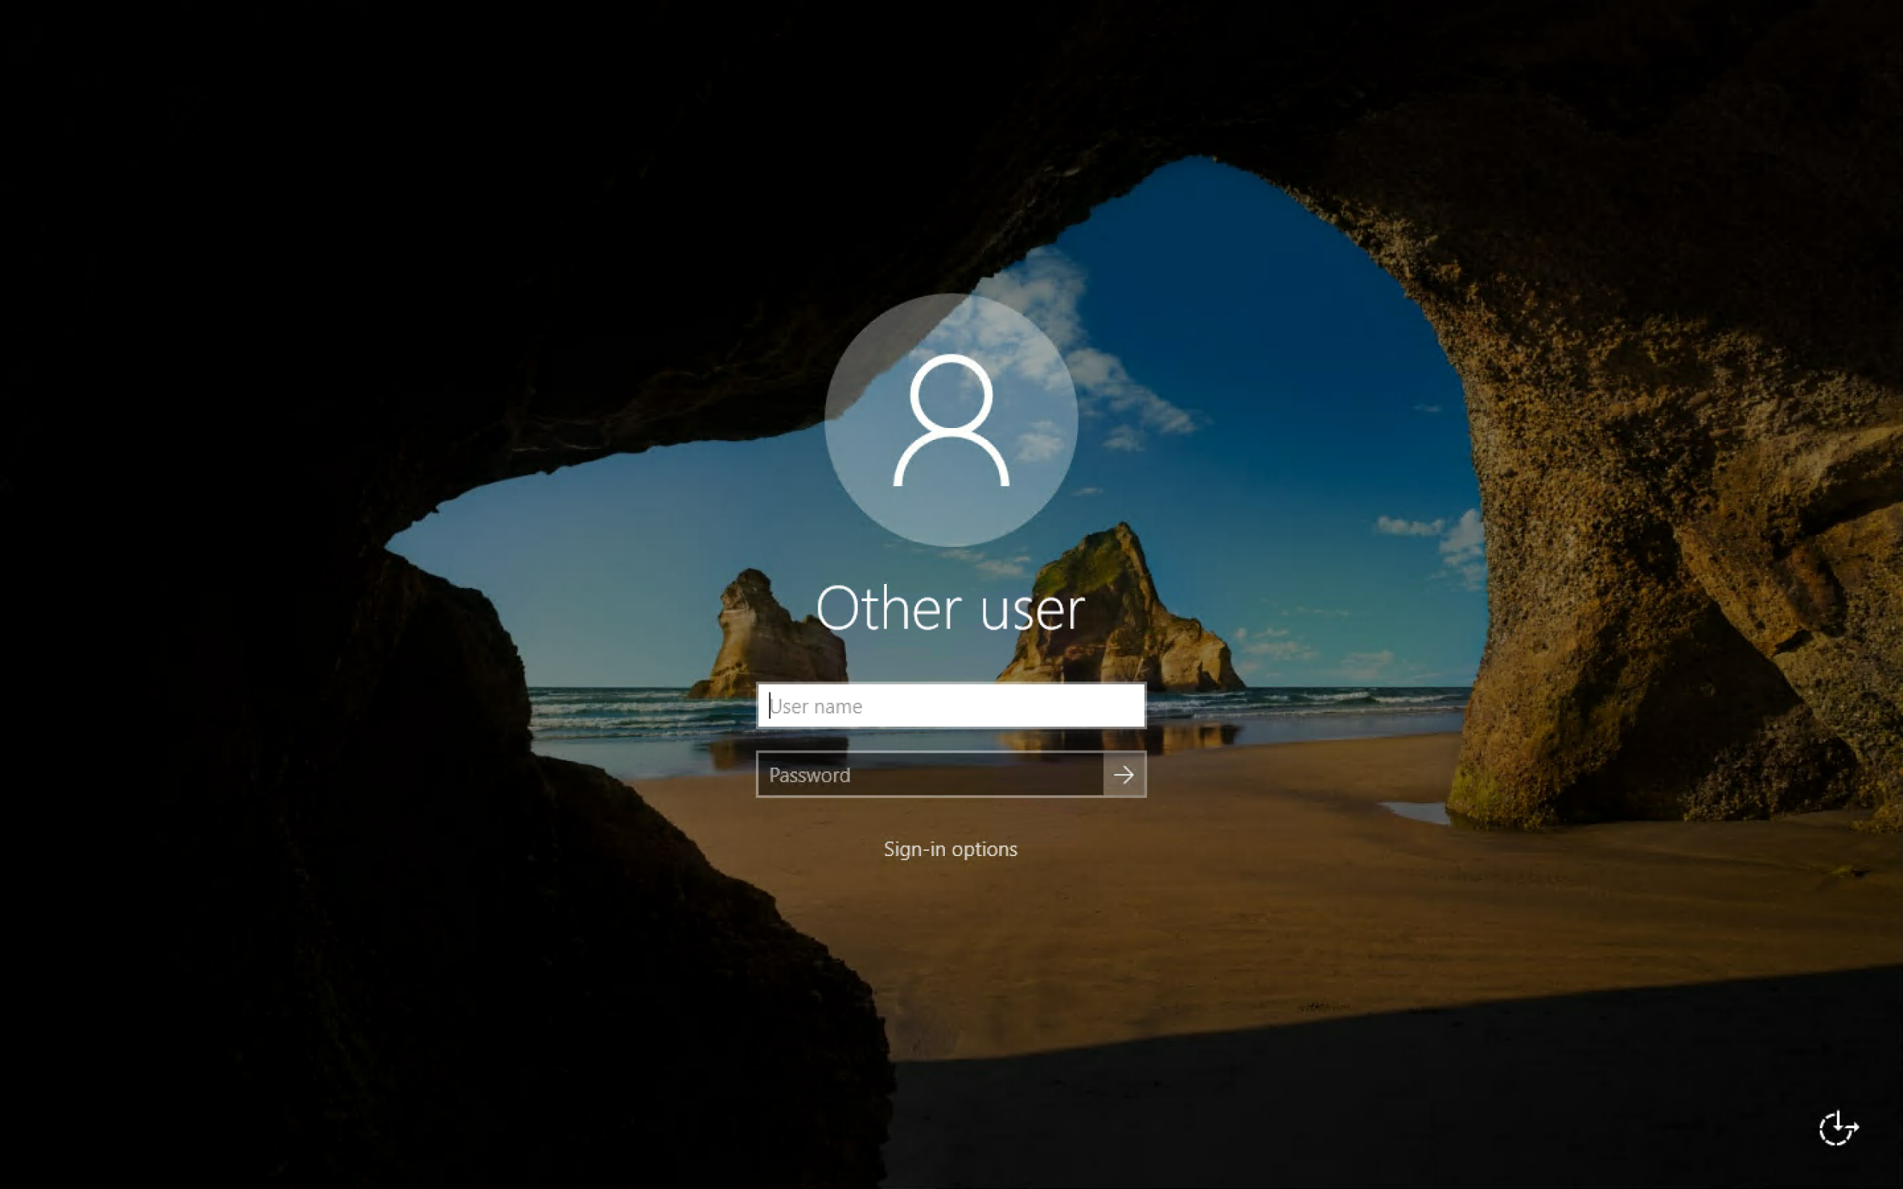Click the "User name" placeholder text

816,707
